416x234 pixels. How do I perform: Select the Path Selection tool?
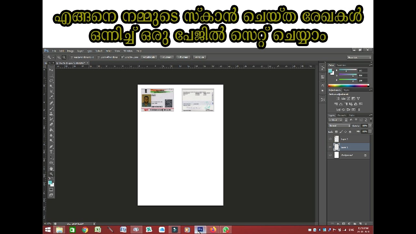point(51,157)
